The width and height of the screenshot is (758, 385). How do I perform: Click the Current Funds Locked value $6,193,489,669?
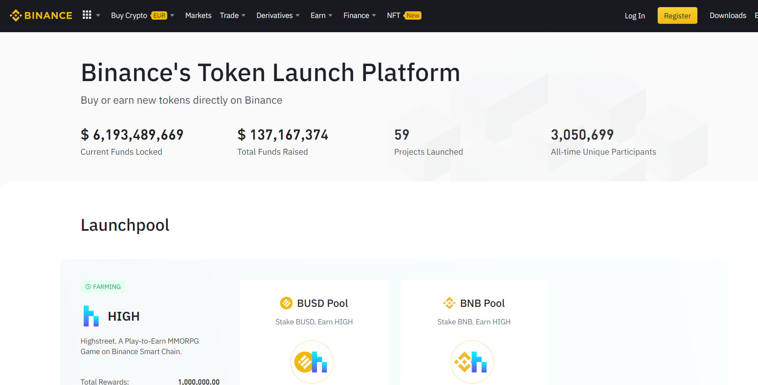(132, 135)
